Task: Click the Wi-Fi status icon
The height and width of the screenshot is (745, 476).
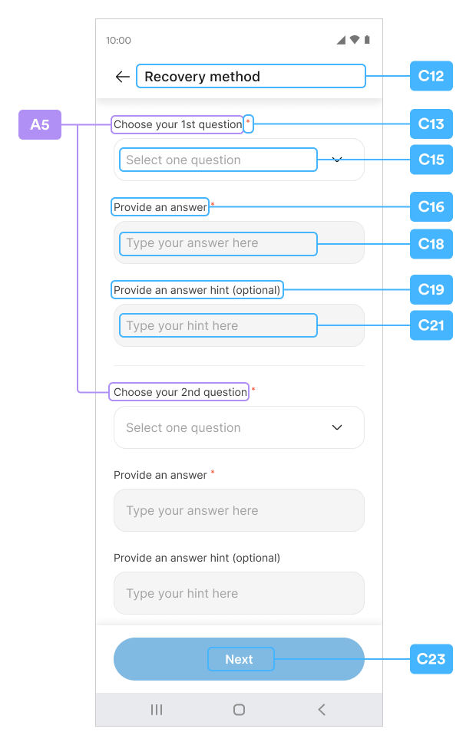Action: pyautogui.click(x=354, y=40)
